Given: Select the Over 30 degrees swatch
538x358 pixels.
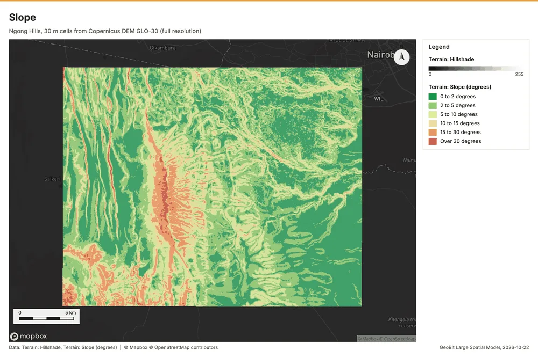Looking at the screenshot, I should [x=433, y=141].
